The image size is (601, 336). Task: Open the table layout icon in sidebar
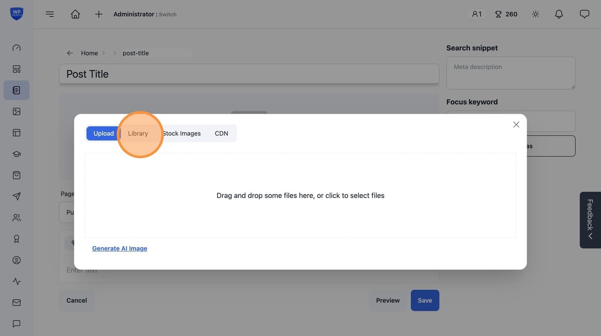17,133
